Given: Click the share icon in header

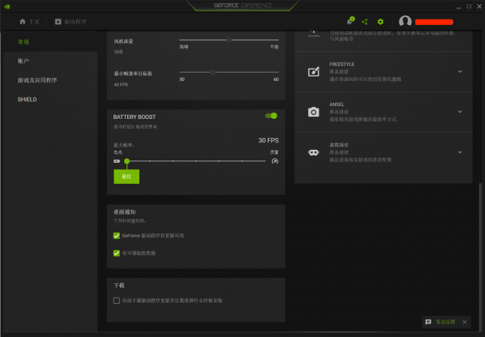Looking at the screenshot, I should tap(365, 22).
